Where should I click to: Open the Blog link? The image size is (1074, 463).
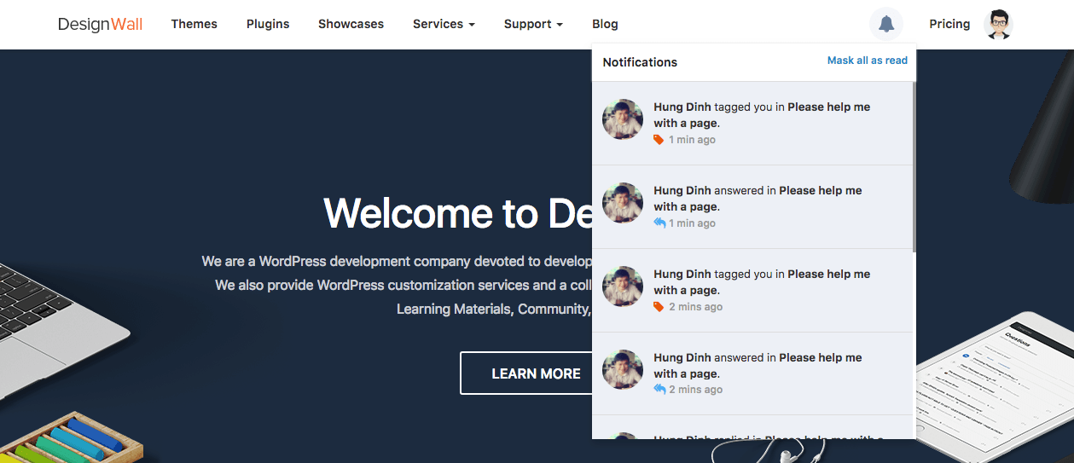605,24
